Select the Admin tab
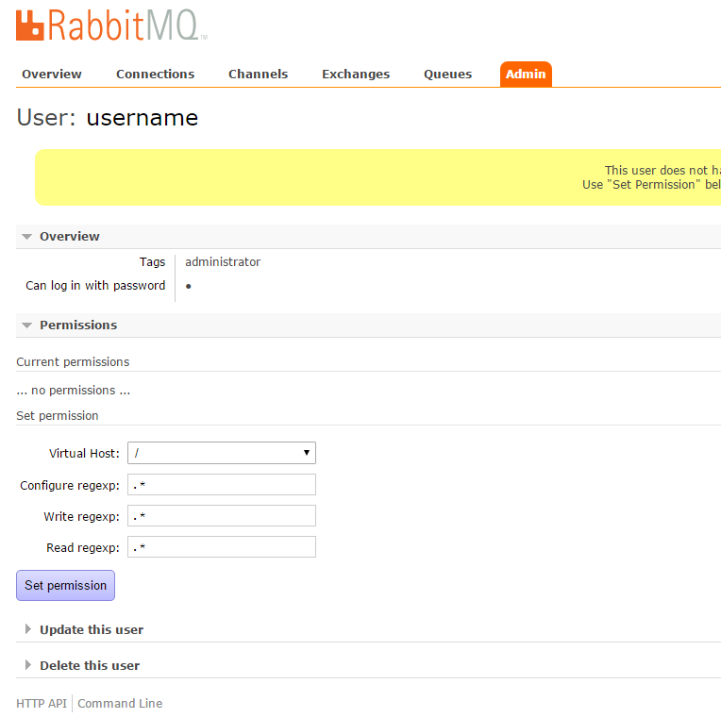This screenshot has height=718, width=721. pyautogui.click(x=526, y=75)
